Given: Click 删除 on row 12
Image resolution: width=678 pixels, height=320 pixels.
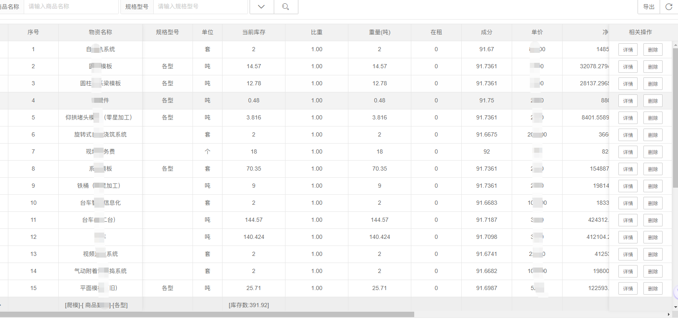Looking at the screenshot, I should pos(653,238).
